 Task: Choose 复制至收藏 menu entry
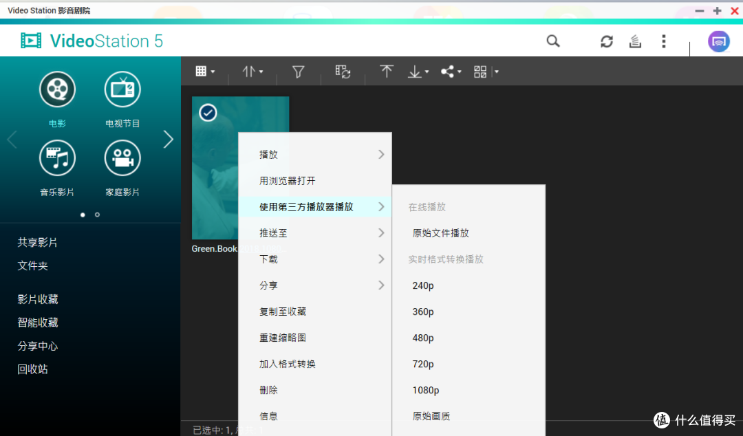315,312
